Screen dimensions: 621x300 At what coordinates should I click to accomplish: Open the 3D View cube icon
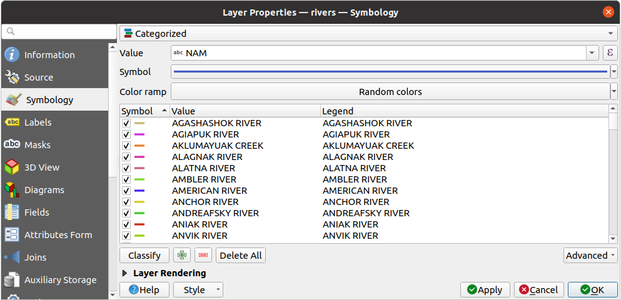[12, 167]
